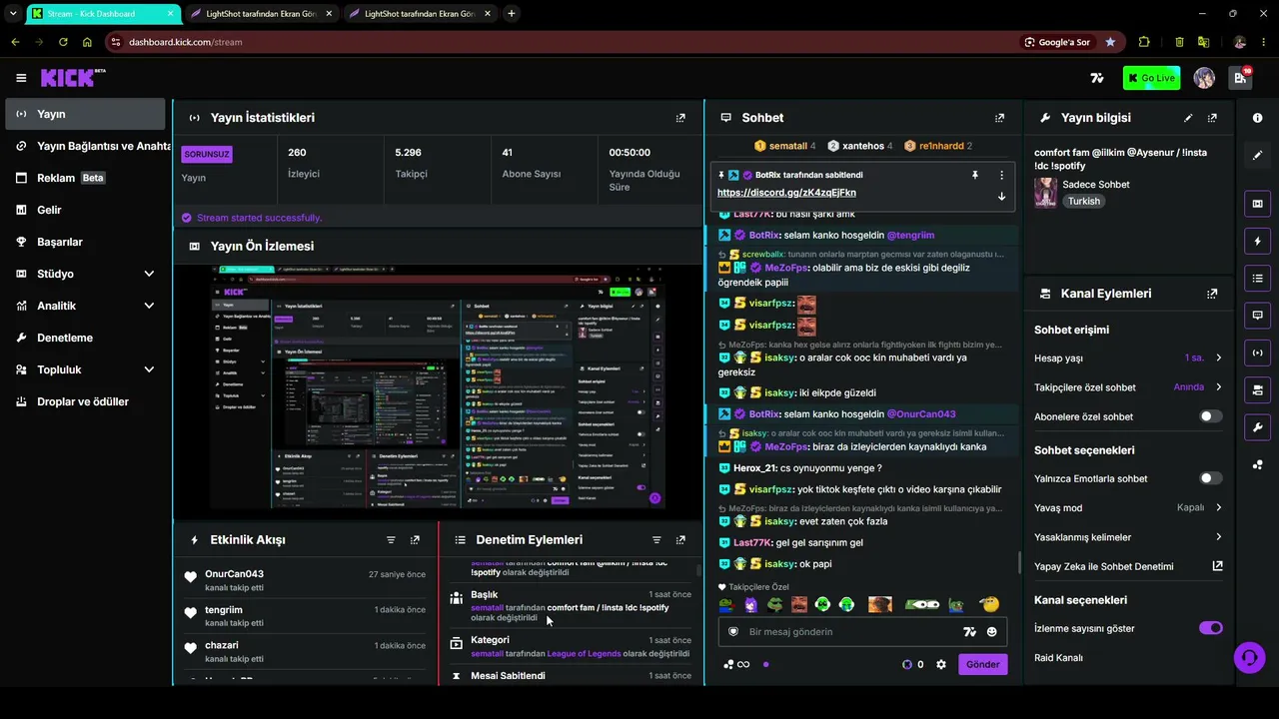Click the purple Gönder send button
This screenshot has height=719, width=1279.
[982, 664]
